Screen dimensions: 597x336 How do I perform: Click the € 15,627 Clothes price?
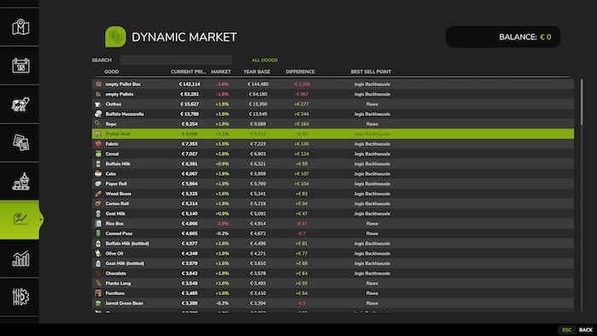tap(189, 104)
